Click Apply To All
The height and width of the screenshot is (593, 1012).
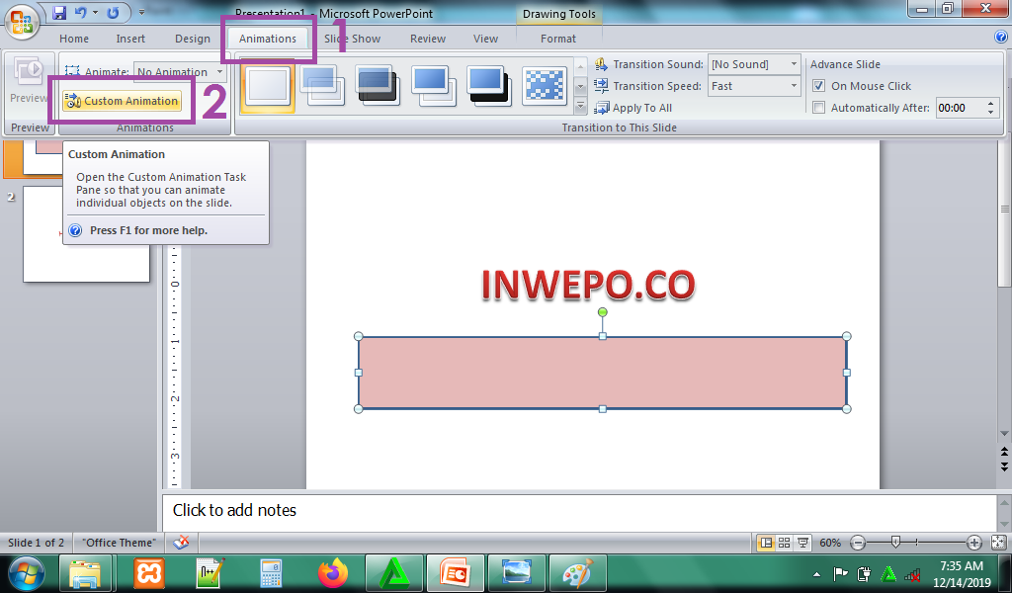pos(633,108)
